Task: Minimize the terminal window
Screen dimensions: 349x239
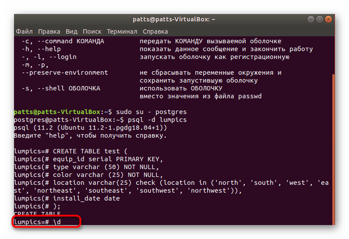Action: point(311,19)
